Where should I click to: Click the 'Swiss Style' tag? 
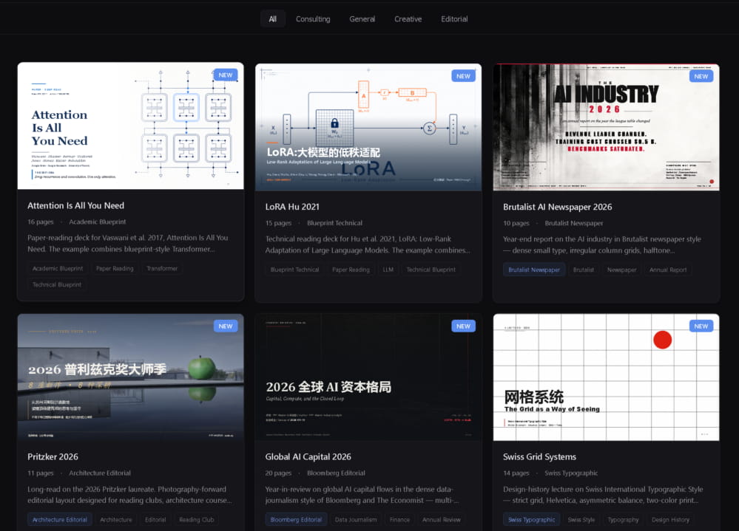tap(581, 520)
